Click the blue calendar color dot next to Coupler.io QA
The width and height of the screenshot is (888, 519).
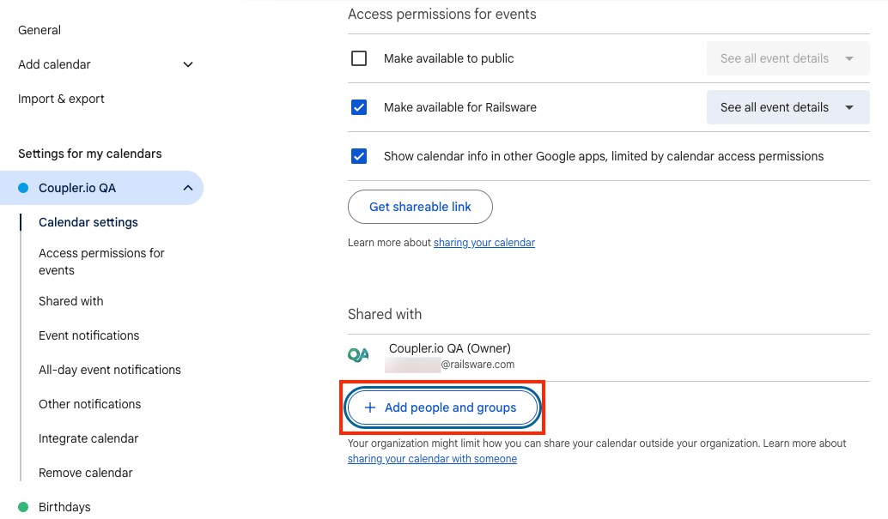pyautogui.click(x=23, y=188)
